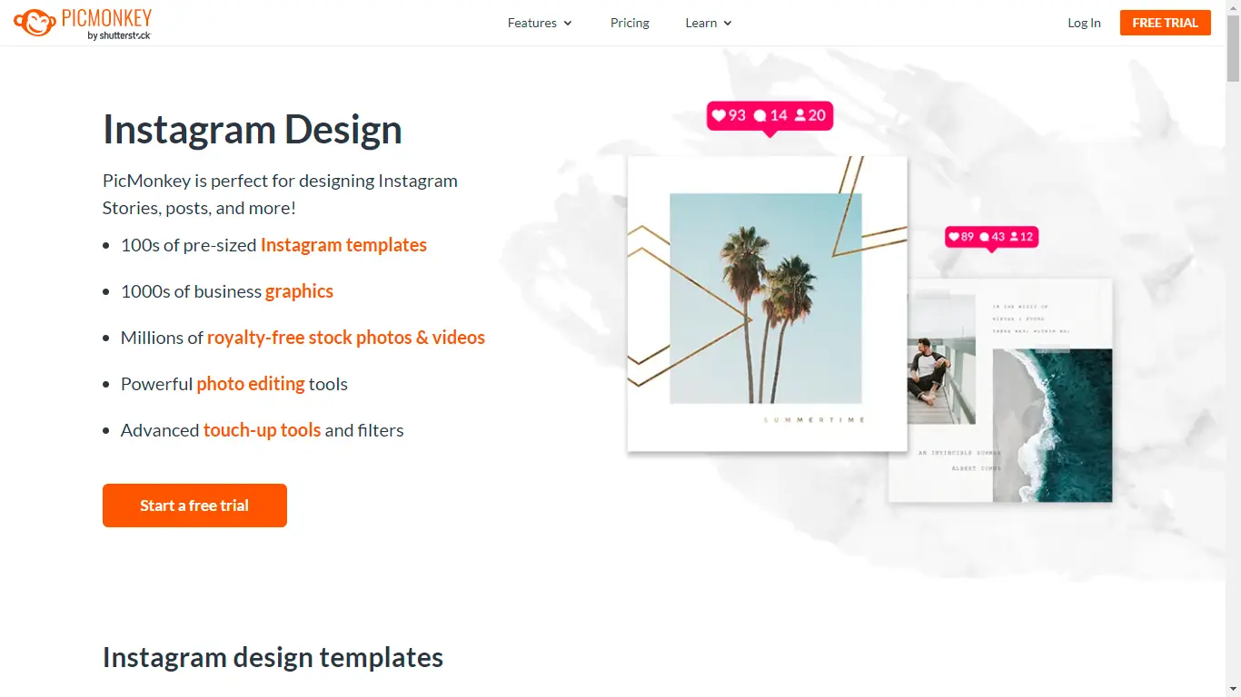Open the photo editing link
This screenshot has width=1241, height=697.
pos(251,384)
